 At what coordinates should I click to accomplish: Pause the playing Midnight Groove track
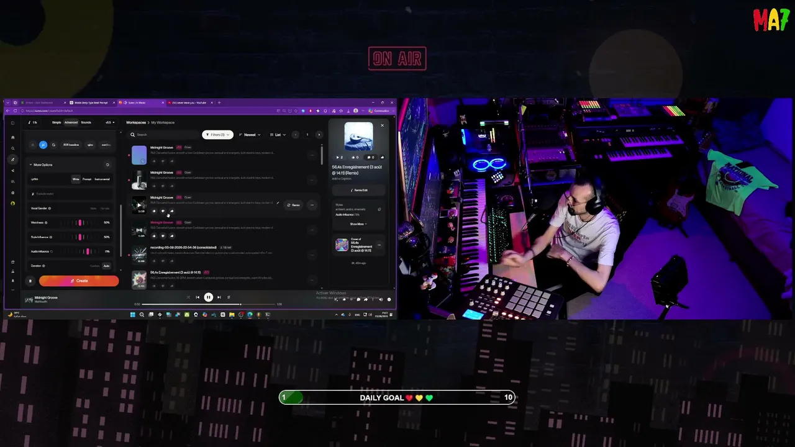click(x=209, y=297)
